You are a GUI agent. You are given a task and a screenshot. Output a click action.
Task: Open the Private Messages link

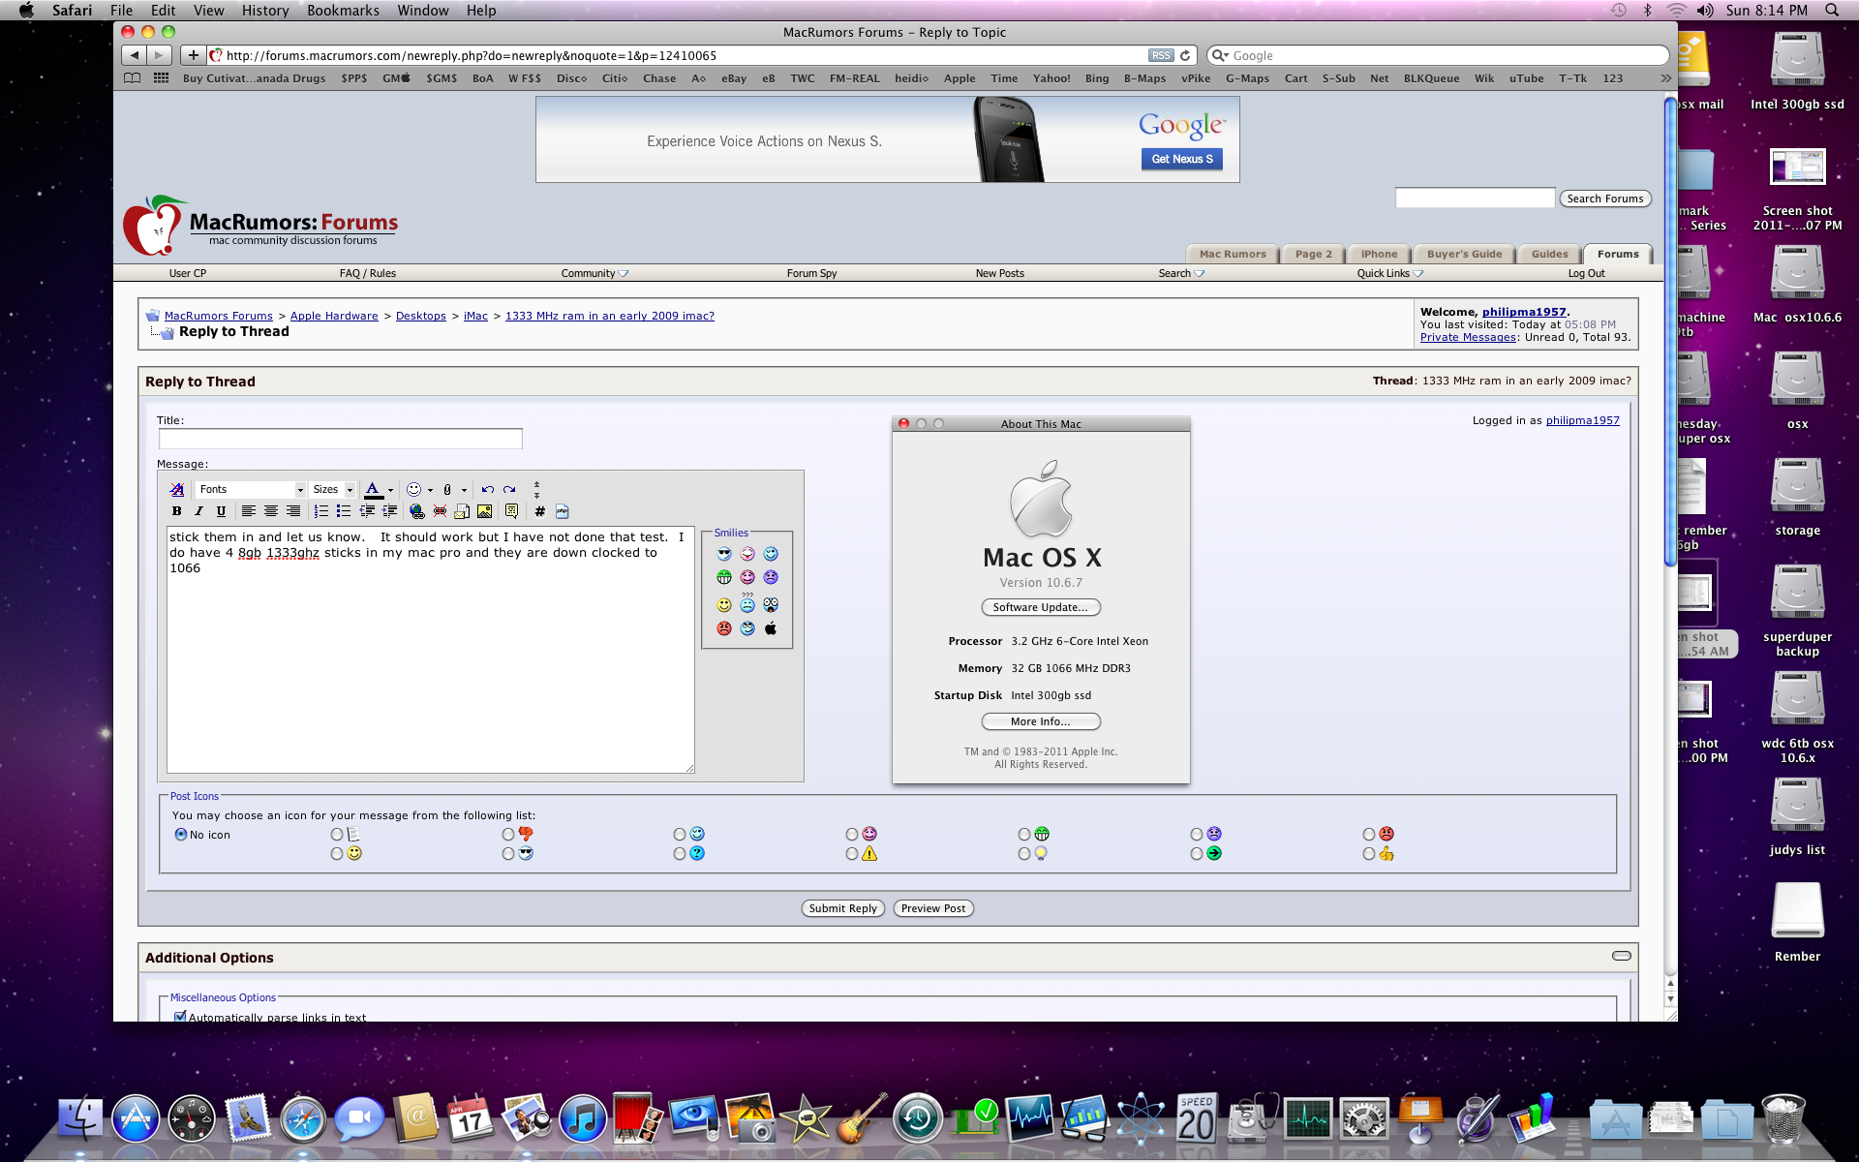(1468, 337)
